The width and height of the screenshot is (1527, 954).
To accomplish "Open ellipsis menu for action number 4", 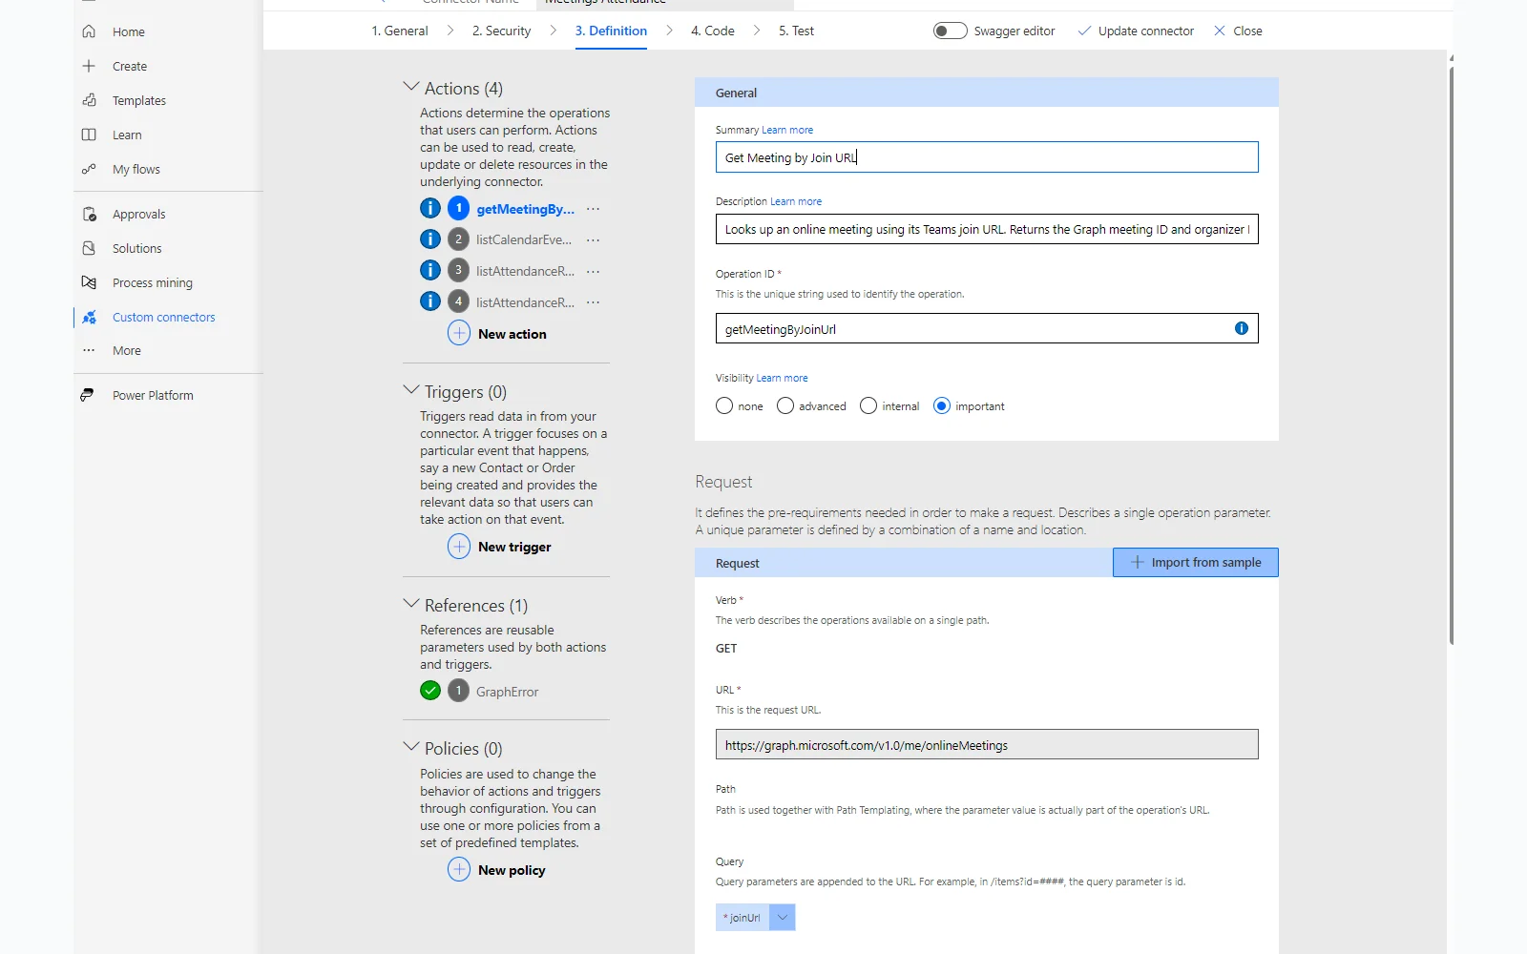I will [x=594, y=302].
